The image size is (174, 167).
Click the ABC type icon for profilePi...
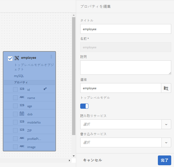coord(22,138)
